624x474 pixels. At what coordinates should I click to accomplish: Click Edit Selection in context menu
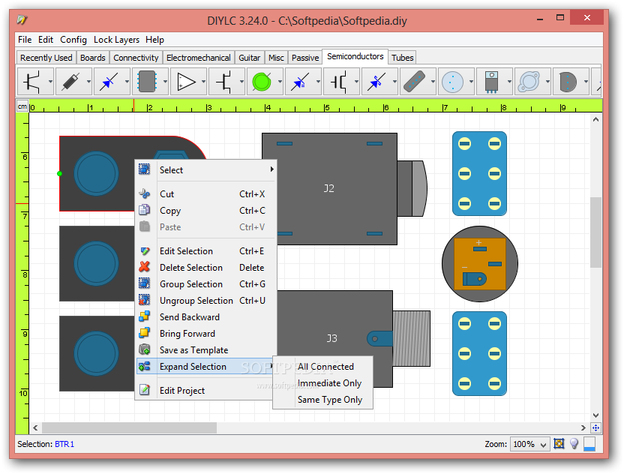click(205, 251)
